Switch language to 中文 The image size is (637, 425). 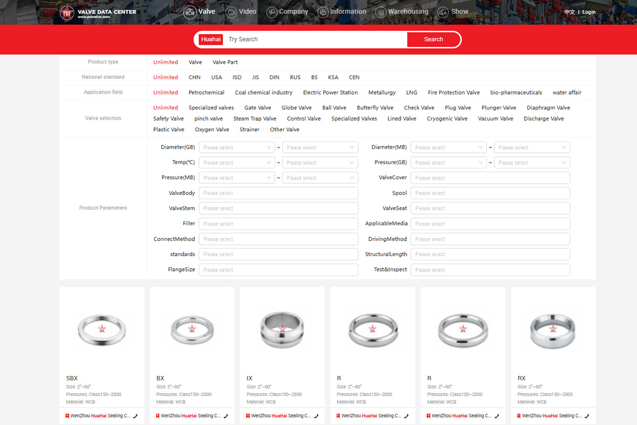(x=569, y=12)
